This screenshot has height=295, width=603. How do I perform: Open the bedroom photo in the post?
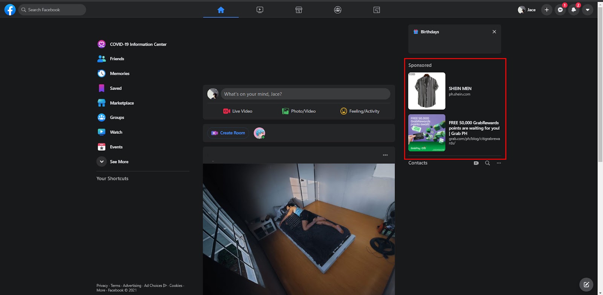(299, 229)
